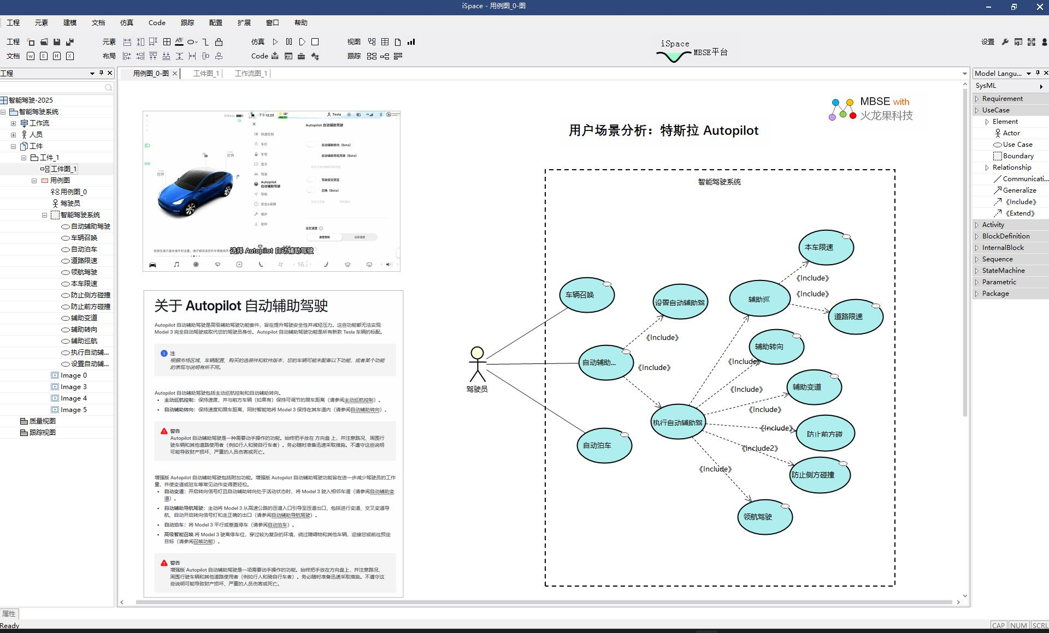Click the wrench settings icon
1049x633 pixels.
click(1005, 42)
